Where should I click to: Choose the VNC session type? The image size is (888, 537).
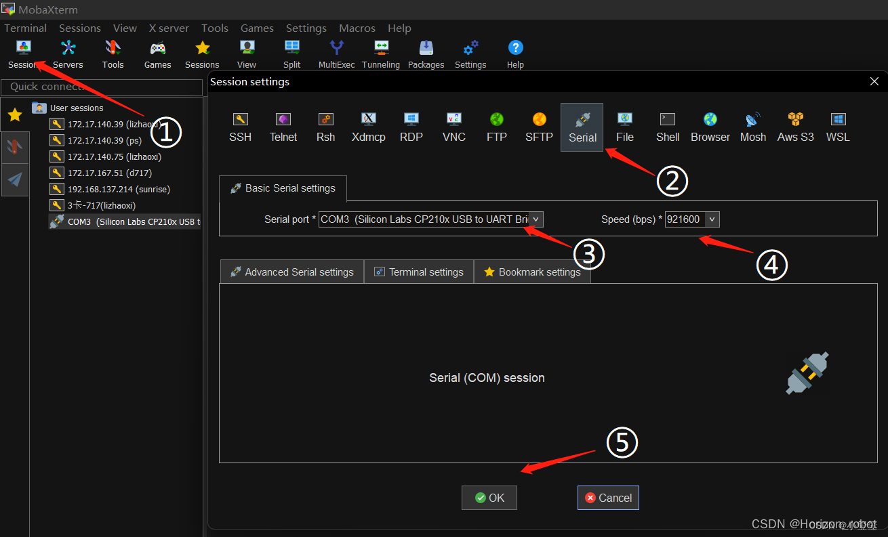coord(454,127)
